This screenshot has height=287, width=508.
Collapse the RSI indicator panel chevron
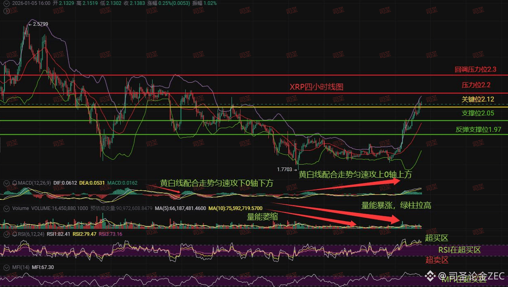tap(6, 234)
